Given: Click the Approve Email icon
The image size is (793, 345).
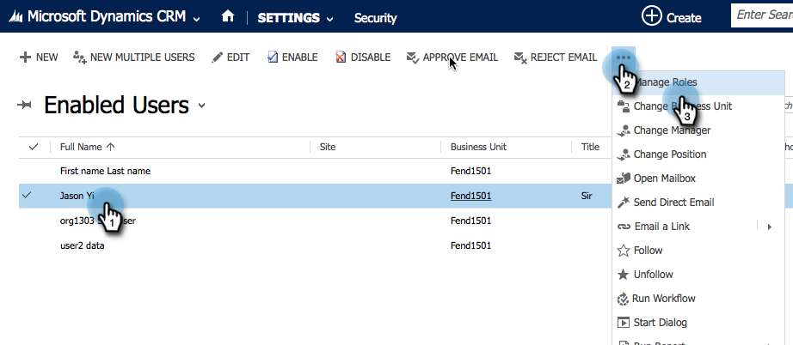Looking at the screenshot, I should click(x=413, y=57).
